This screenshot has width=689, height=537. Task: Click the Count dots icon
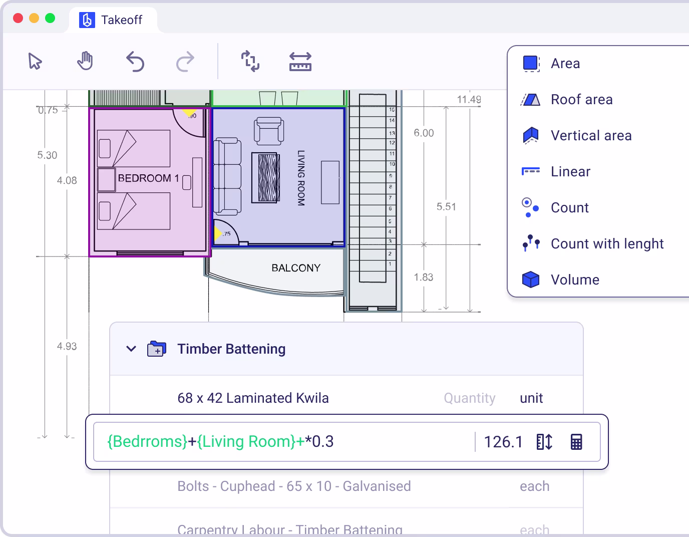click(530, 208)
